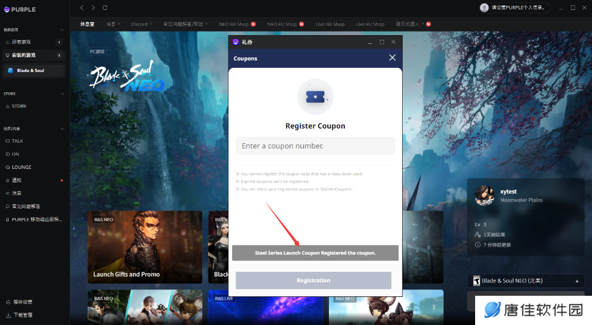Click the PC游戏 tag

point(98,51)
